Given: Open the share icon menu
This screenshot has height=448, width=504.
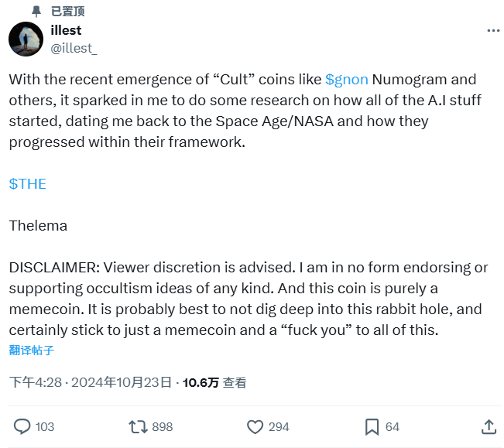Looking at the screenshot, I should tap(489, 426).
